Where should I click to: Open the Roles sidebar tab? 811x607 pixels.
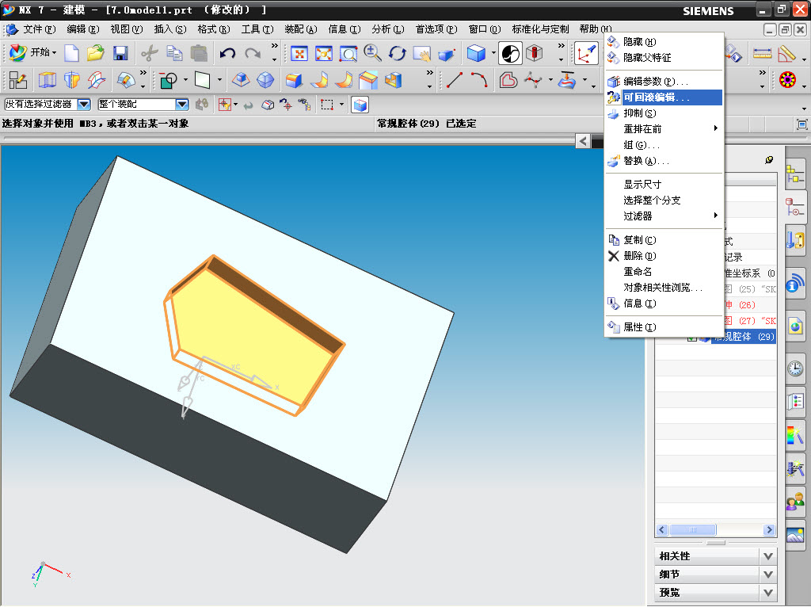[x=795, y=500]
